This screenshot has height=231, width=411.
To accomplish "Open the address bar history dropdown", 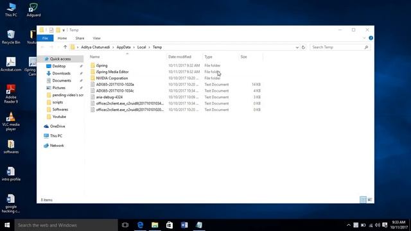I will (297, 47).
